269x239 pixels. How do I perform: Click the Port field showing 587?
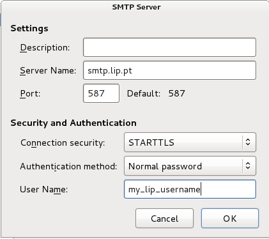(x=101, y=93)
